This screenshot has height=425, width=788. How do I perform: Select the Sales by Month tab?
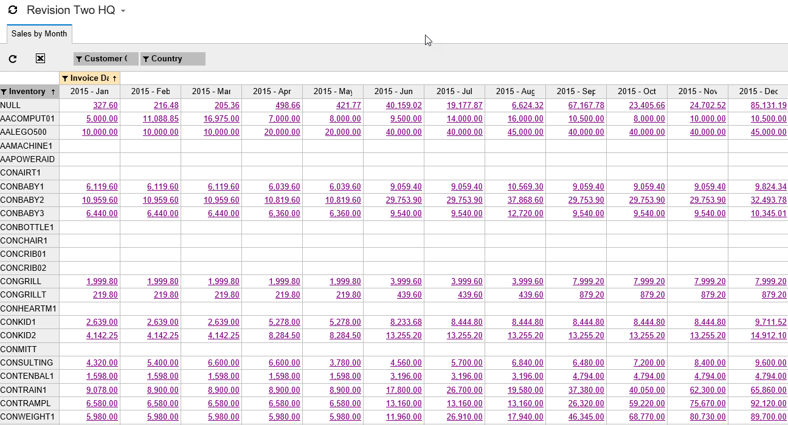39,34
